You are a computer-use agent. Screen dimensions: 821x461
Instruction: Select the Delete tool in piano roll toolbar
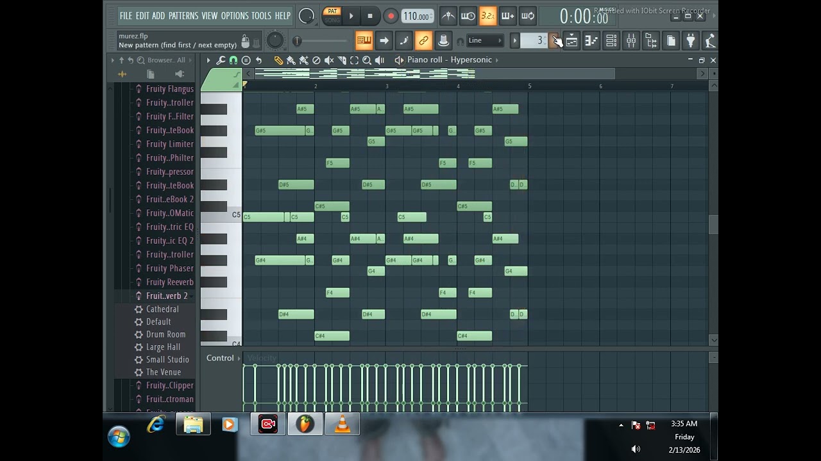(316, 60)
